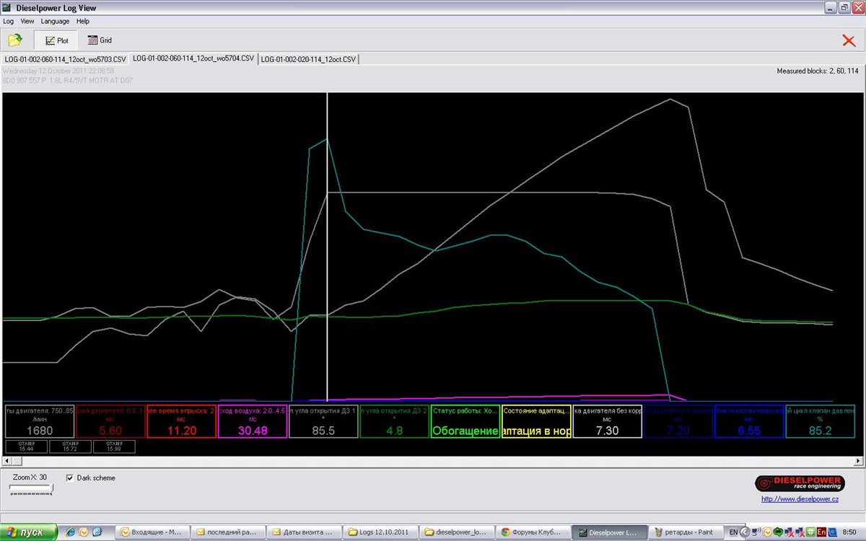Restore down the Dieselpower Log View window
This screenshot has width=866, height=541.
pos(843,7)
